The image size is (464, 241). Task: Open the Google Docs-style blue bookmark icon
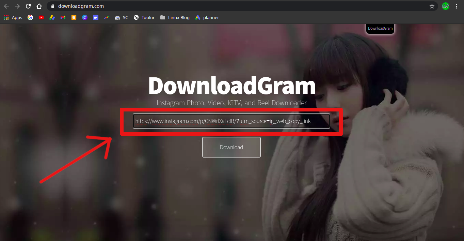tap(96, 17)
